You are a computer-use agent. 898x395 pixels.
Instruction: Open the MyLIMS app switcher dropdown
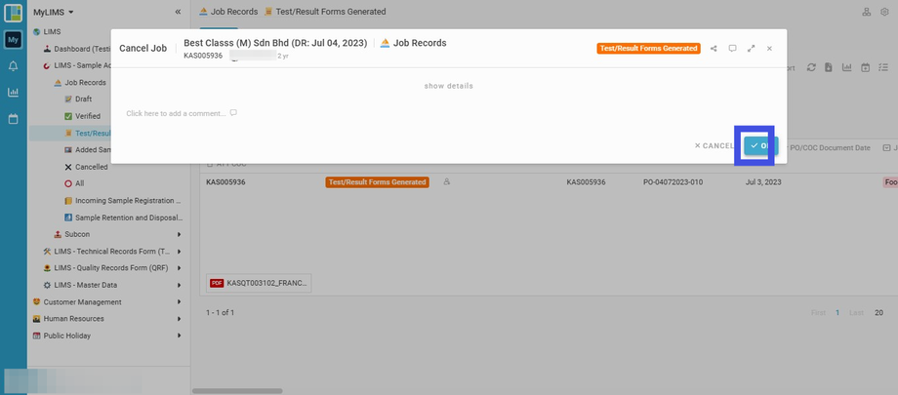(x=54, y=12)
